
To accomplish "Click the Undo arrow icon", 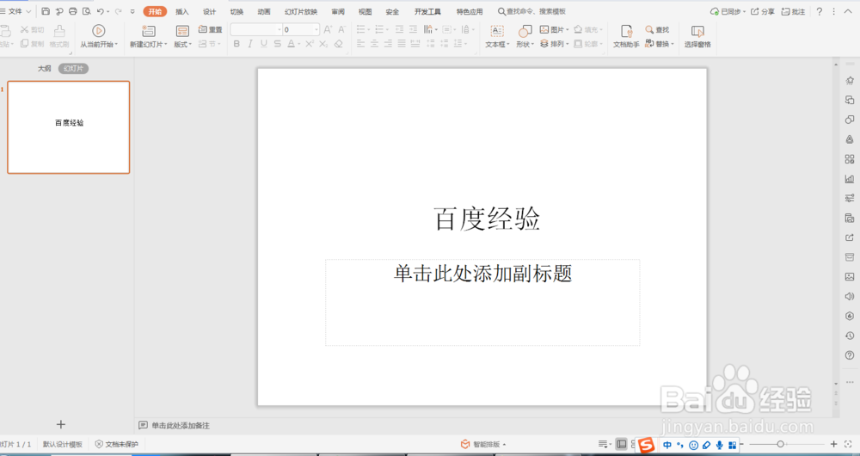I will (101, 11).
